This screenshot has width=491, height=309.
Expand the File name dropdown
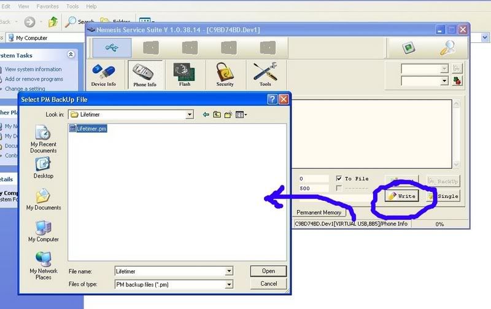pos(229,271)
